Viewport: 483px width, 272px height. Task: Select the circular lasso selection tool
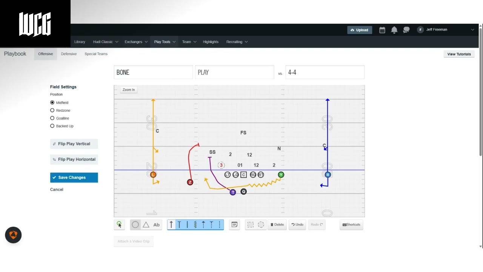[x=261, y=225]
